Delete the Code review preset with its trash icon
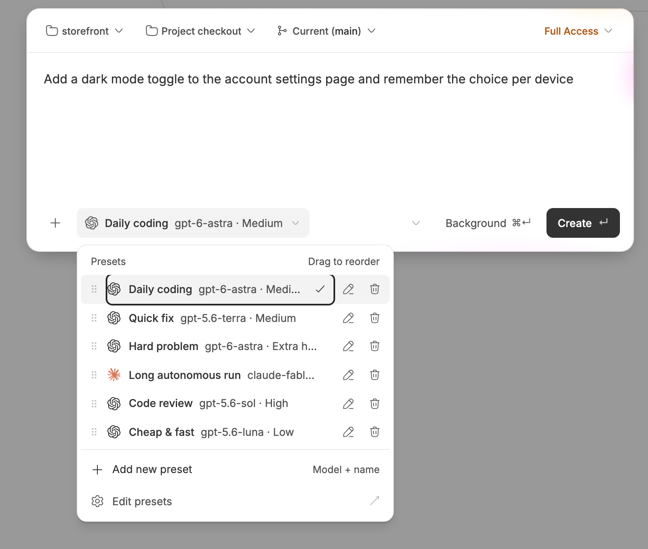Viewport: 648px width, 549px height. (375, 404)
